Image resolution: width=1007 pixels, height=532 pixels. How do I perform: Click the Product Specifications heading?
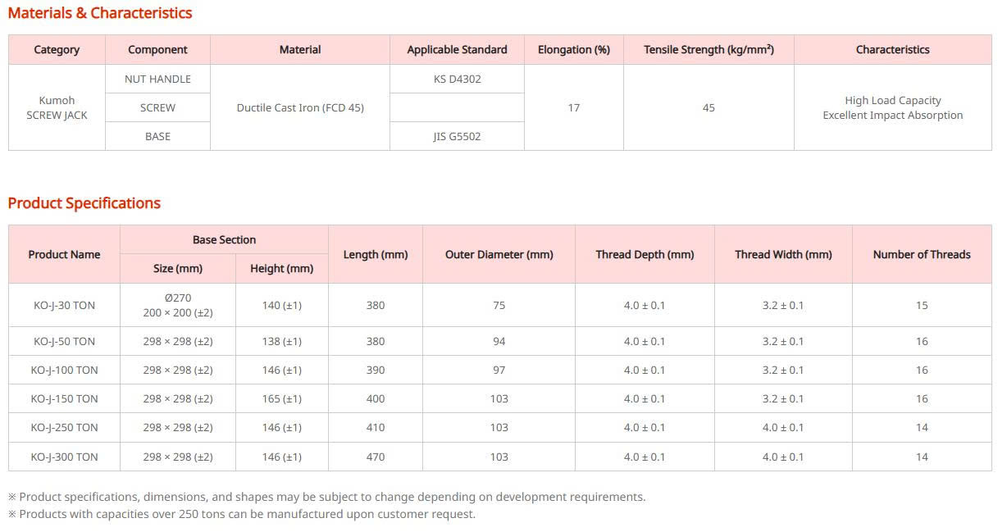pyautogui.click(x=84, y=203)
